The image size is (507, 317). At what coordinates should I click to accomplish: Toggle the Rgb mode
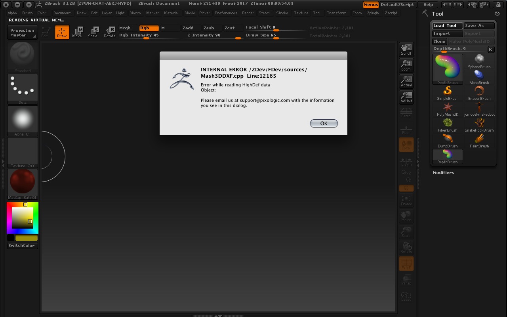149,28
